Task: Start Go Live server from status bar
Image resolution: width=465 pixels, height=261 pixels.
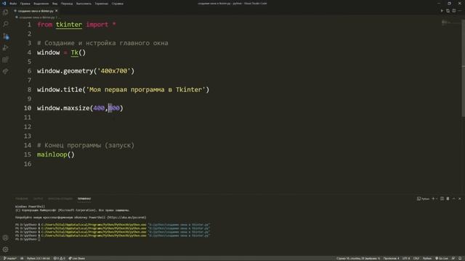Action: [x=442, y=258]
